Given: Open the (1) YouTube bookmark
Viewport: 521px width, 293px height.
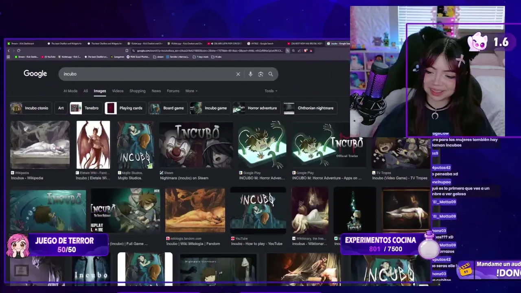Looking at the screenshot, I should 48,57.
